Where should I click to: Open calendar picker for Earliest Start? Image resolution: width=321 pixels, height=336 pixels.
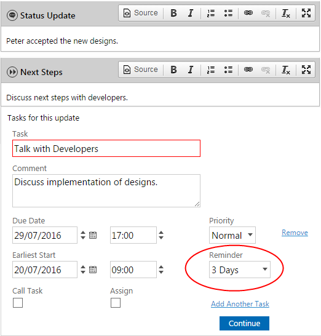pyautogui.click(x=93, y=270)
